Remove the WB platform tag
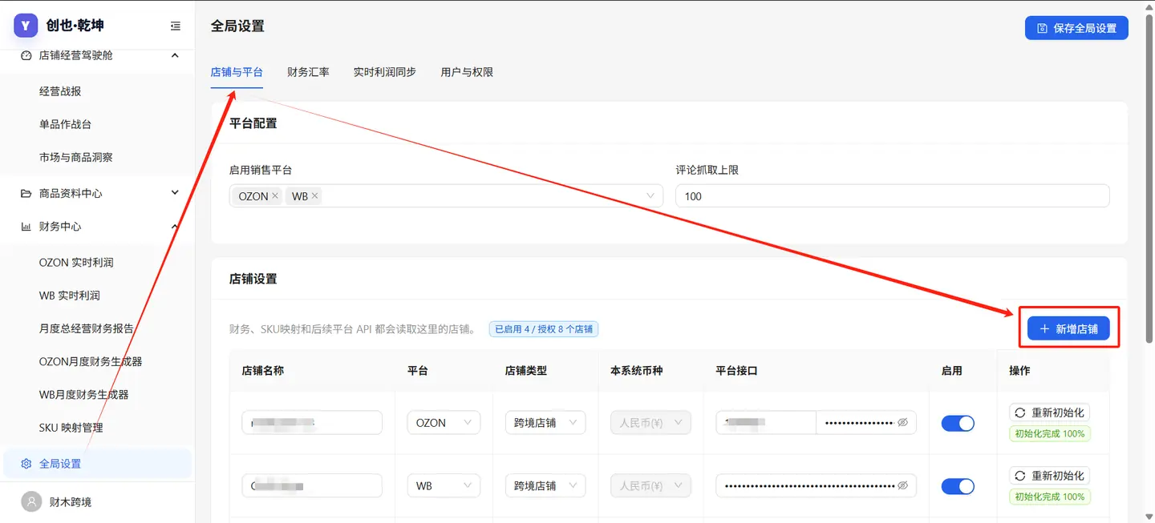Image resolution: width=1155 pixels, height=523 pixels. tap(315, 196)
